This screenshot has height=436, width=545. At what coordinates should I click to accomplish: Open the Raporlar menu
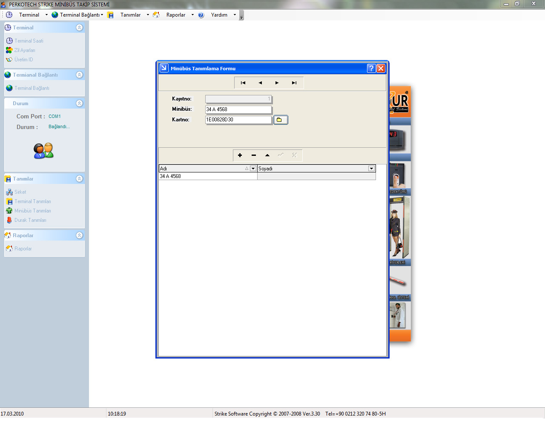point(175,15)
